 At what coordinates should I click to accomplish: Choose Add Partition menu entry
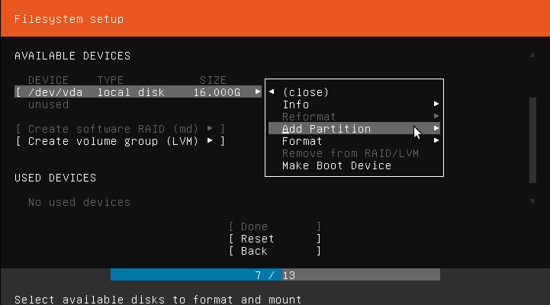pos(326,129)
